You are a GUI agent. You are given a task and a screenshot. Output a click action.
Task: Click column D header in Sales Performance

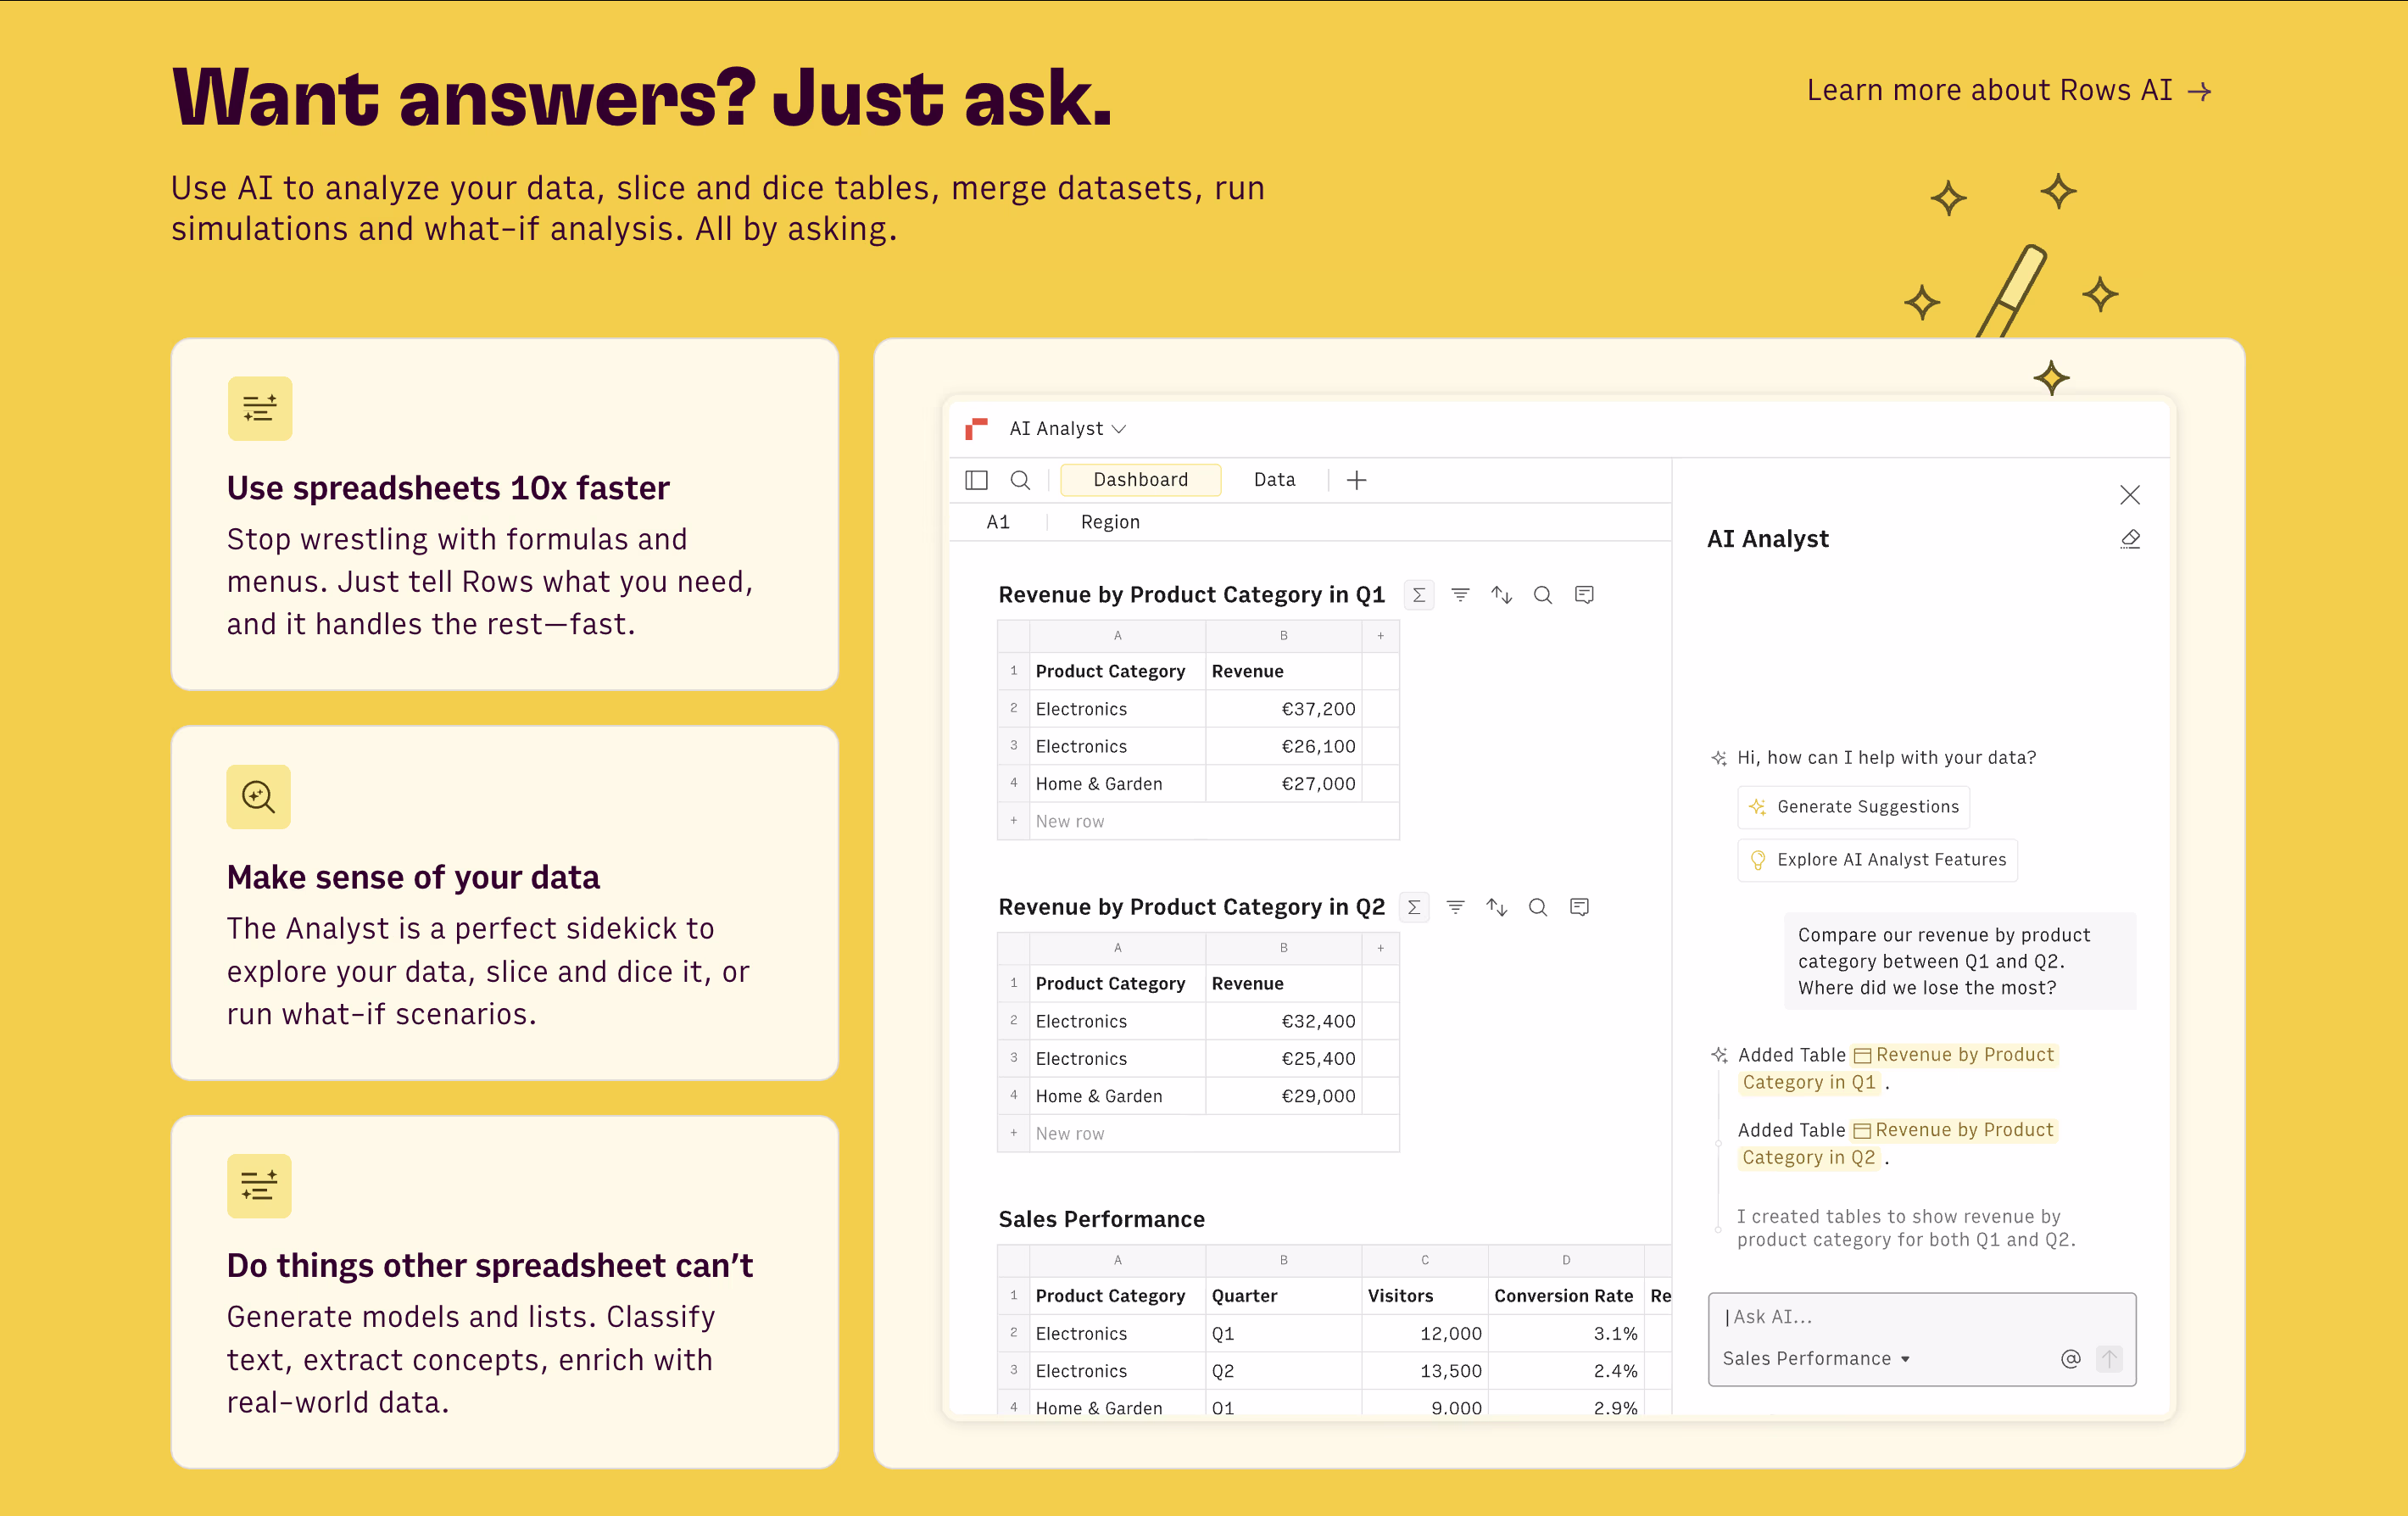[1566, 1260]
